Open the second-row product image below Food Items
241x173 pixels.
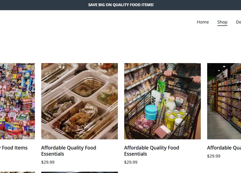[17, 172]
